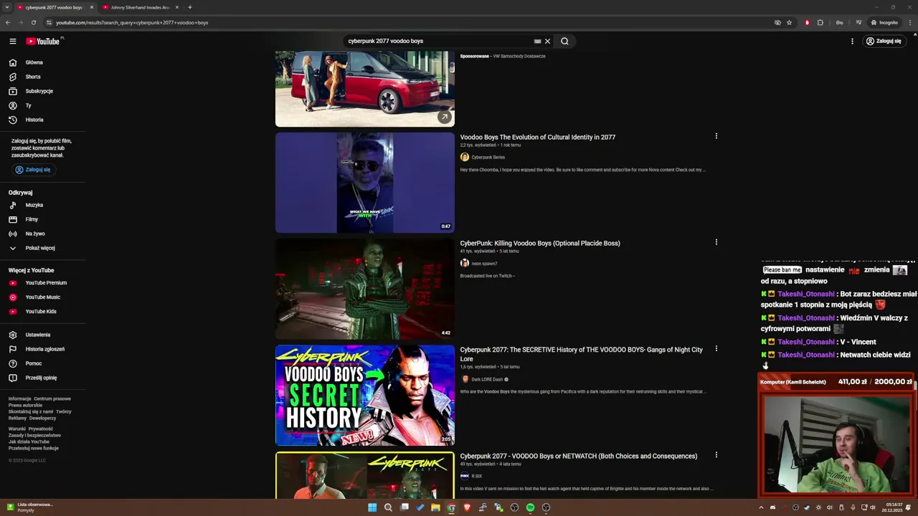Open title CyberPunk: Killing Voodoo Boys
Screen dimensions: 918x516
(x=540, y=243)
